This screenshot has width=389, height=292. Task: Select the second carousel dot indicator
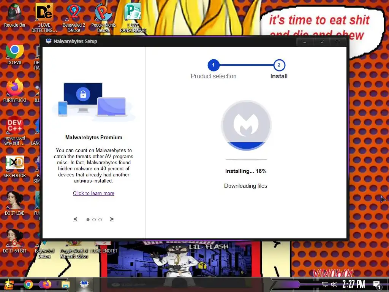(x=94, y=219)
